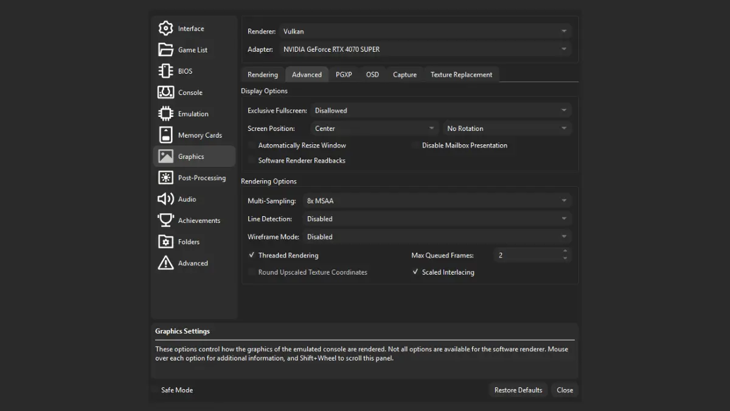This screenshot has height=411, width=730.
Task: Switch to the OSD tab
Action: pos(372,75)
